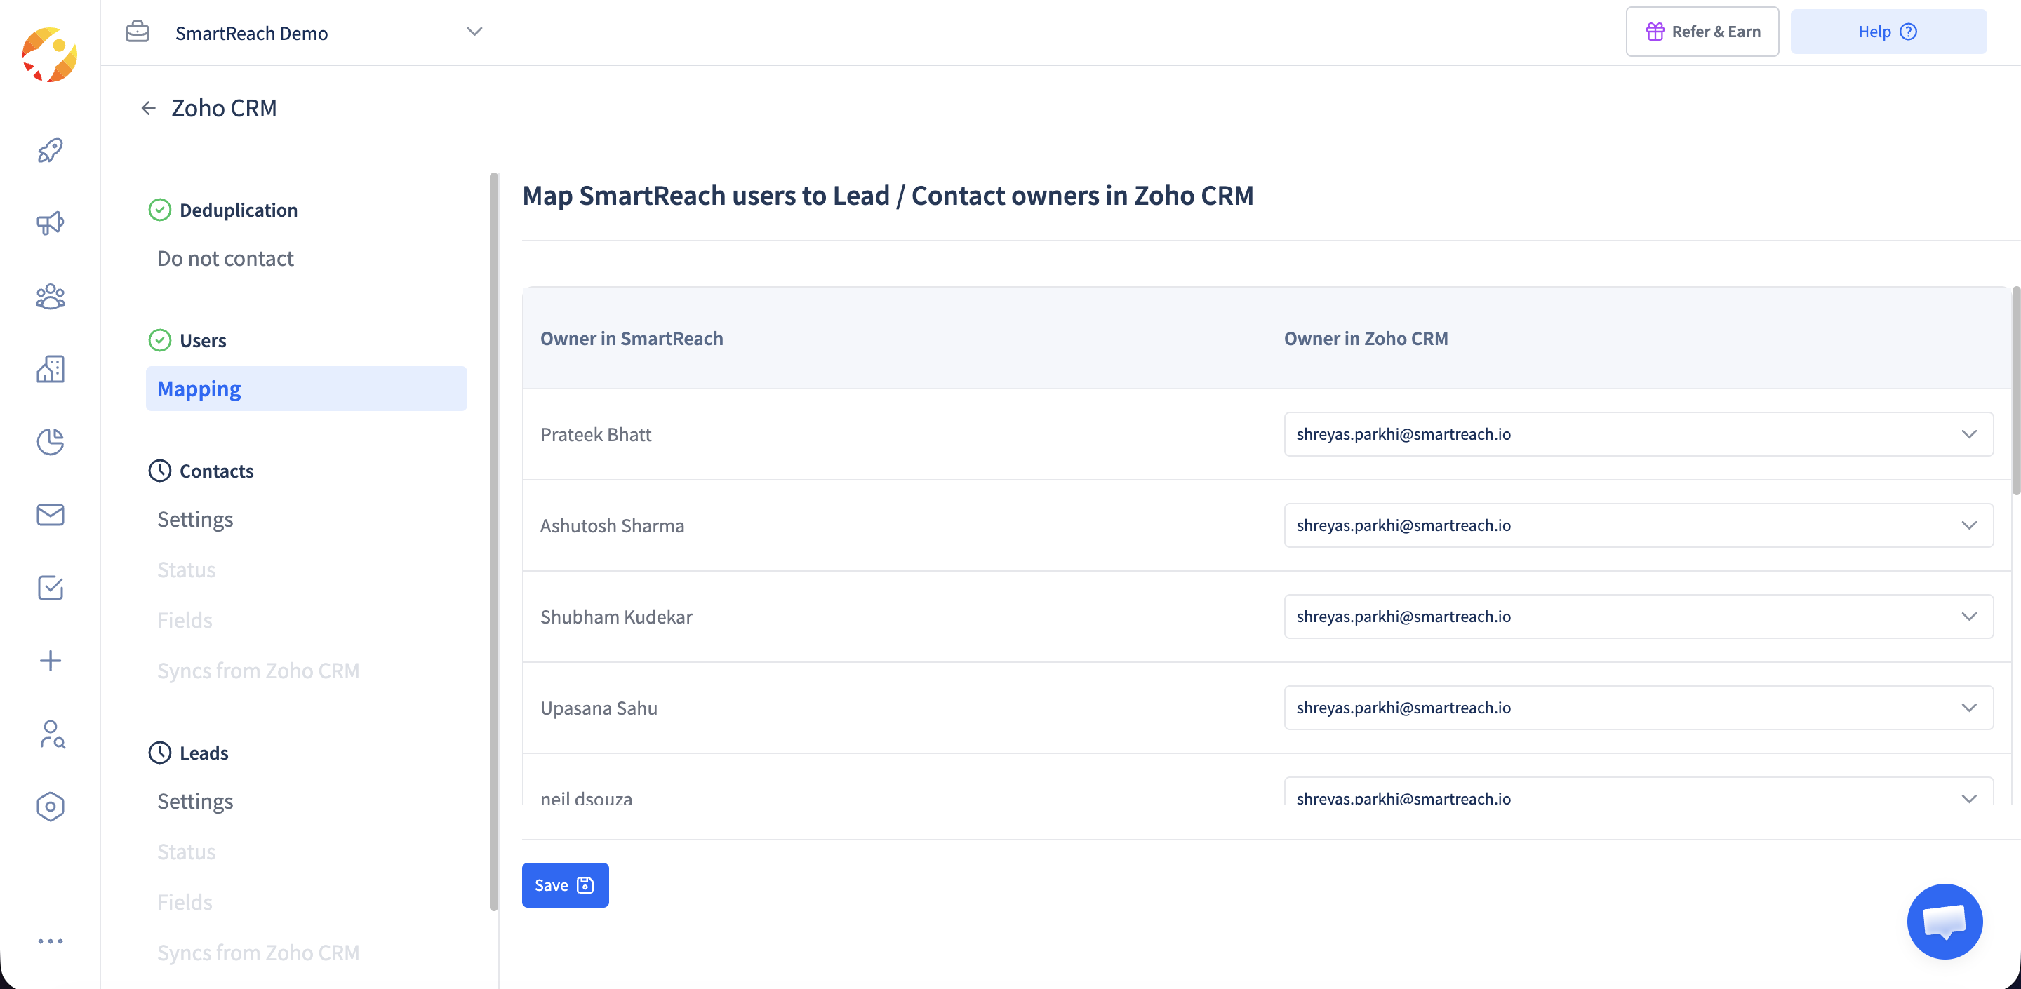
Task: Open Zoho owner dropdown for Prateek Bhatt
Action: (1638, 434)
